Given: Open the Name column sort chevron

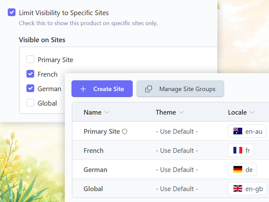Looking at the screenshot, I should (x=107, y=113).
